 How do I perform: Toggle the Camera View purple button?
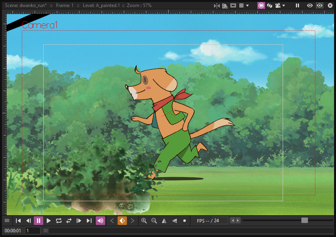261,5
